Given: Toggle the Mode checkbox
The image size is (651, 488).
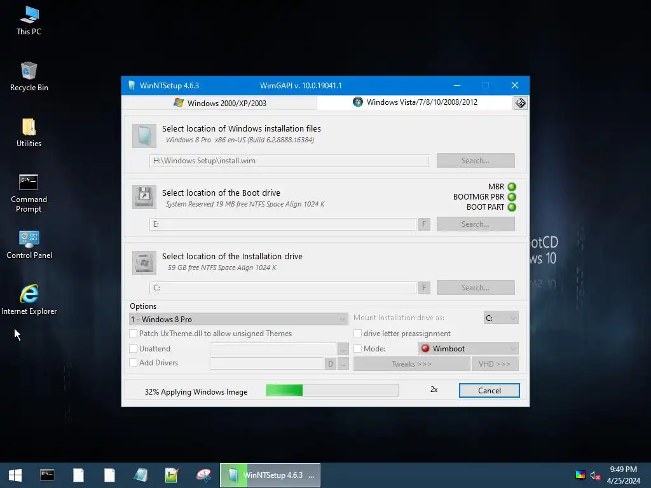Looking at the screenshot, I should [357, 349].
